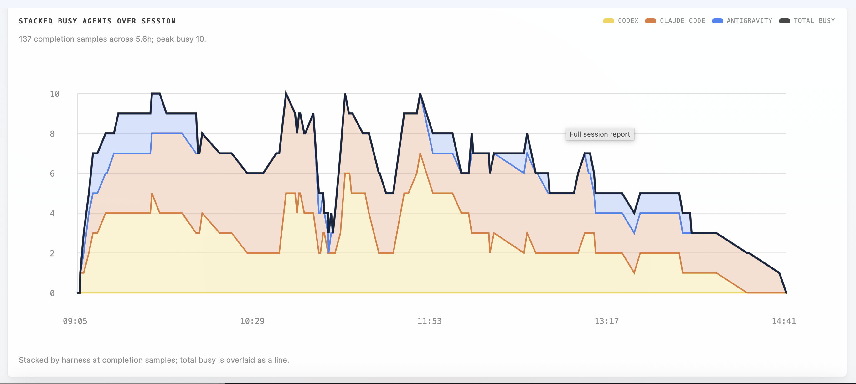Click the Full session report tooltip
Viewport: 856px width, 384px height.
coord(600,134)
